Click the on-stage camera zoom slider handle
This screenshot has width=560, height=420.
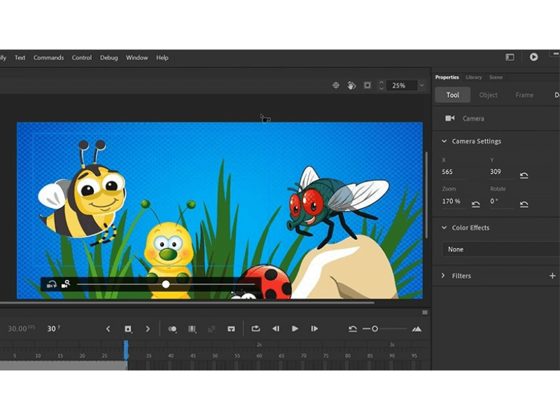[x=166, y=284]
